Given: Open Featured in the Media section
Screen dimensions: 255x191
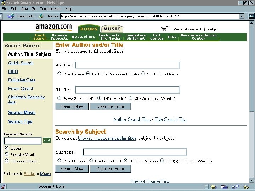Looking at the screenshot, I should coord(110,37).
